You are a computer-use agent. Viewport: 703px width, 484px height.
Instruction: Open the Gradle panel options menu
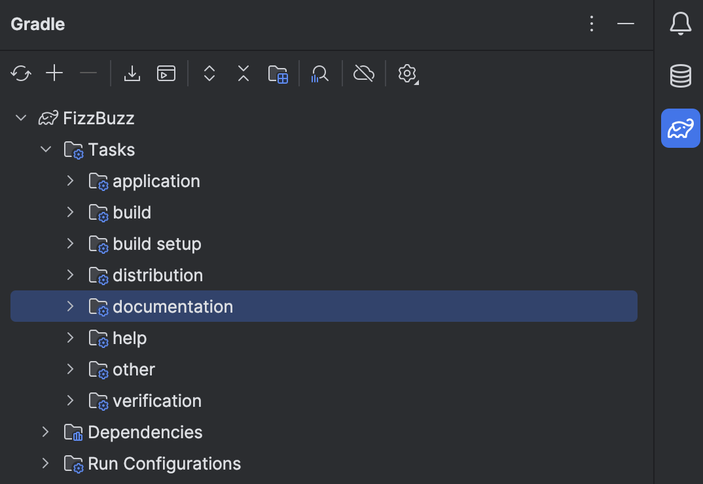(x=591, y=24)
